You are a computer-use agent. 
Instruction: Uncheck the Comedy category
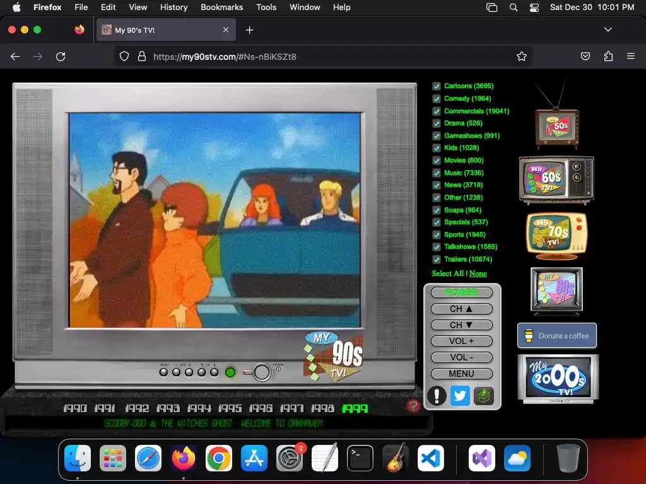pyautogui.click(x=437, y=99)
